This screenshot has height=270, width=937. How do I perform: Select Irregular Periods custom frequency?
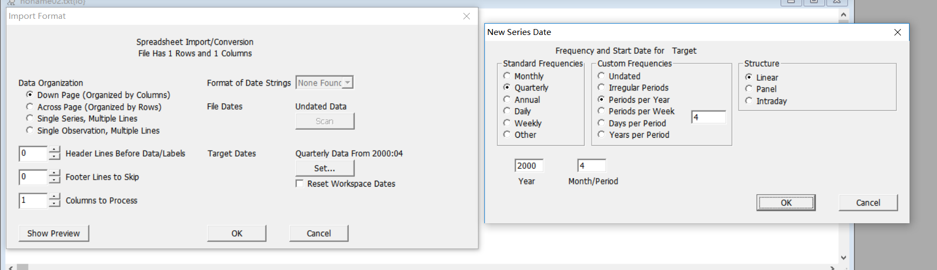(x=601, y=88)
